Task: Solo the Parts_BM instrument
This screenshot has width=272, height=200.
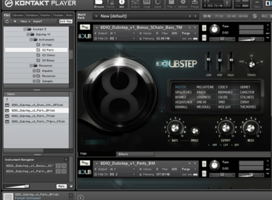Action: point(204,164)
